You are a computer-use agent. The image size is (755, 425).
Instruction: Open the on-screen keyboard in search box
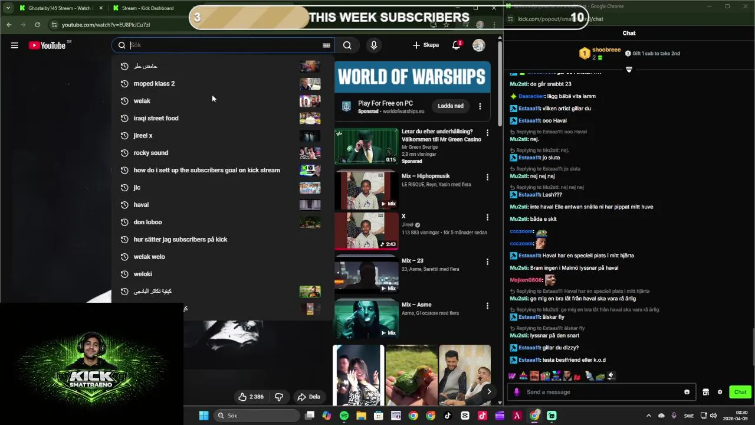[326, 45]
